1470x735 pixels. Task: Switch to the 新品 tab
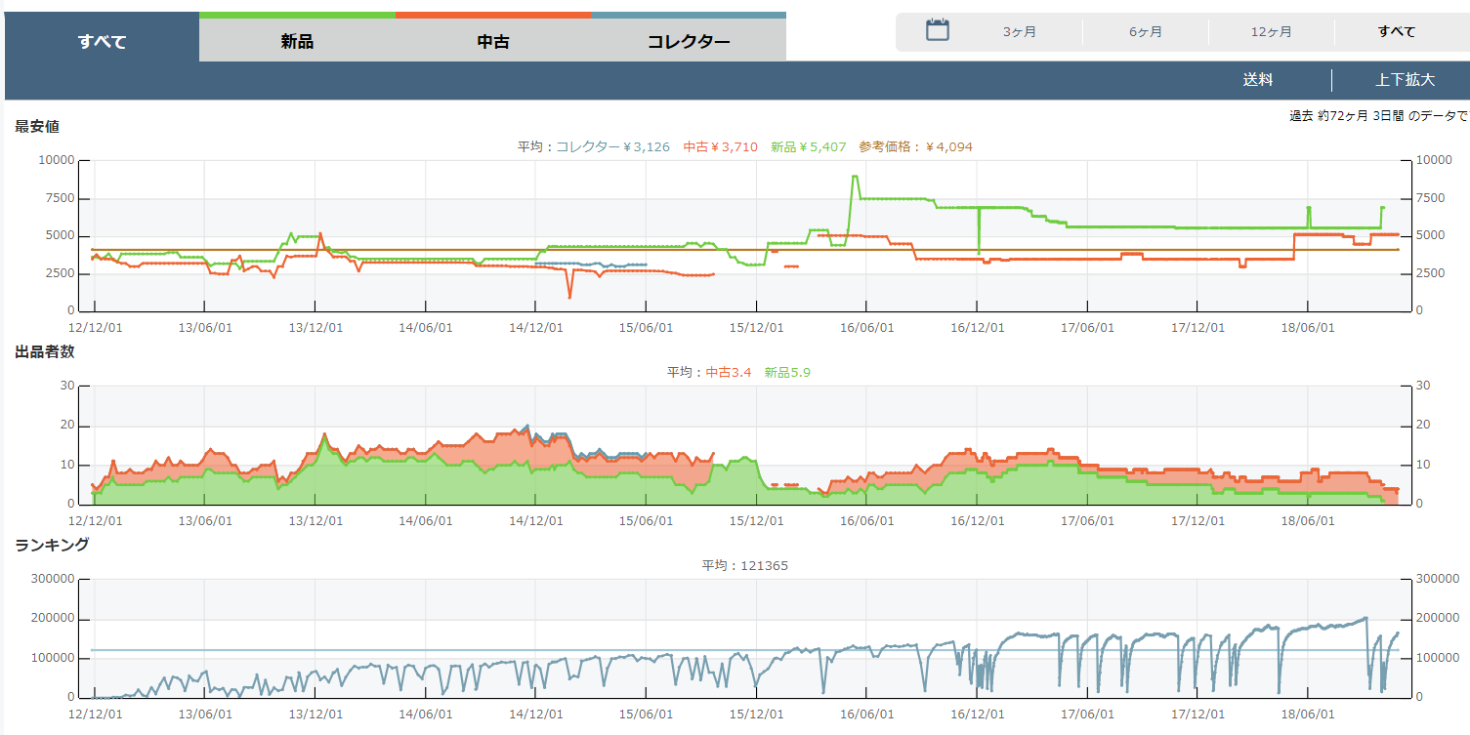coord(297,41)
